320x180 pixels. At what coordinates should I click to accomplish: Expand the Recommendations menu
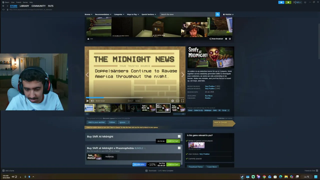pos(103,14)
